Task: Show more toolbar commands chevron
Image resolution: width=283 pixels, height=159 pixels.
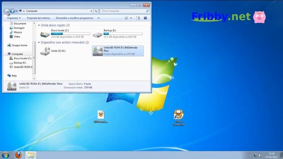Action: pyautogui.click(x=99, y=18)
